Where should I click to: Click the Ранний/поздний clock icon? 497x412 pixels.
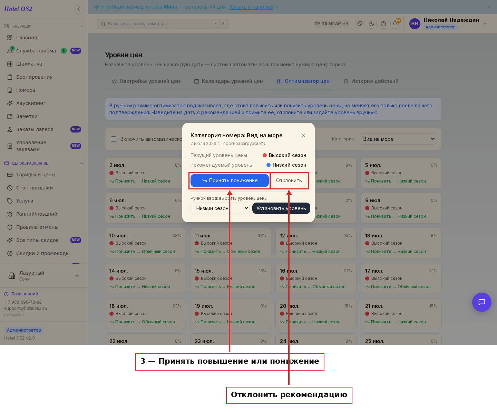pos(10,214)
